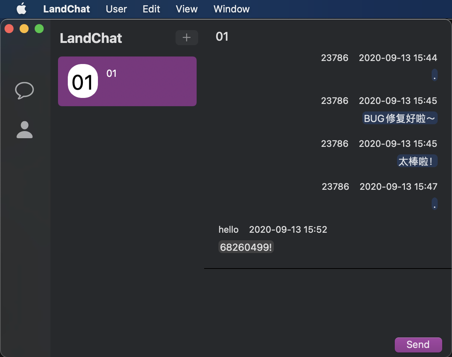The image size is (452, 357).
Task: Click the "BUG修复好啦~" message bubble
Action: click(x=400, y=119)
